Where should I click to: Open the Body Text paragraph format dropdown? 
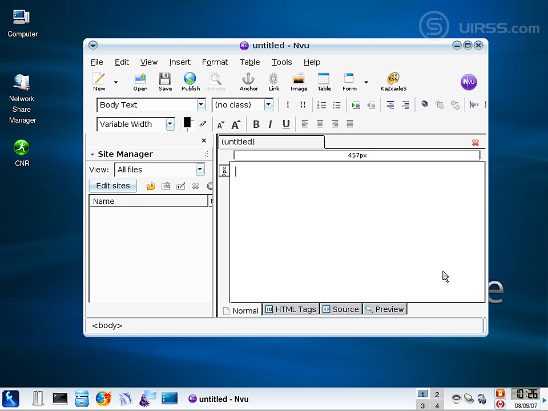tap(201, 105)
